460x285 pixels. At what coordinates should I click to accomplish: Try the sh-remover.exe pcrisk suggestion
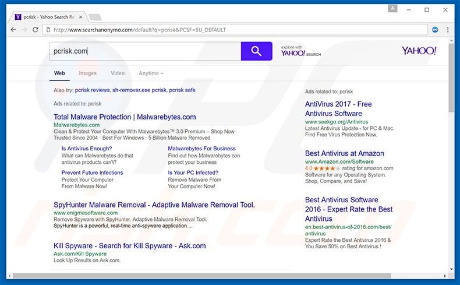pyautogui.click(x=139, y=90)
